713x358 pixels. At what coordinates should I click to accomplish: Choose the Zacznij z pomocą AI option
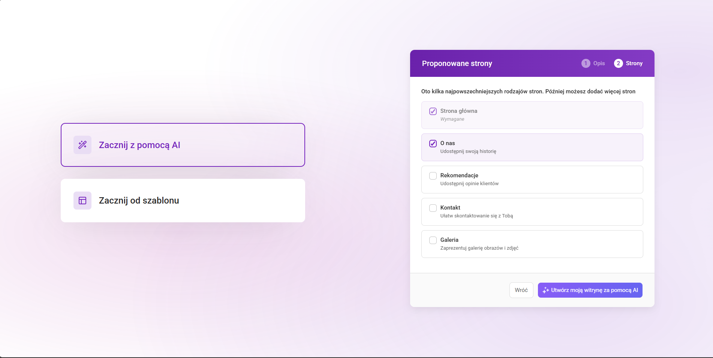point(183,145)
